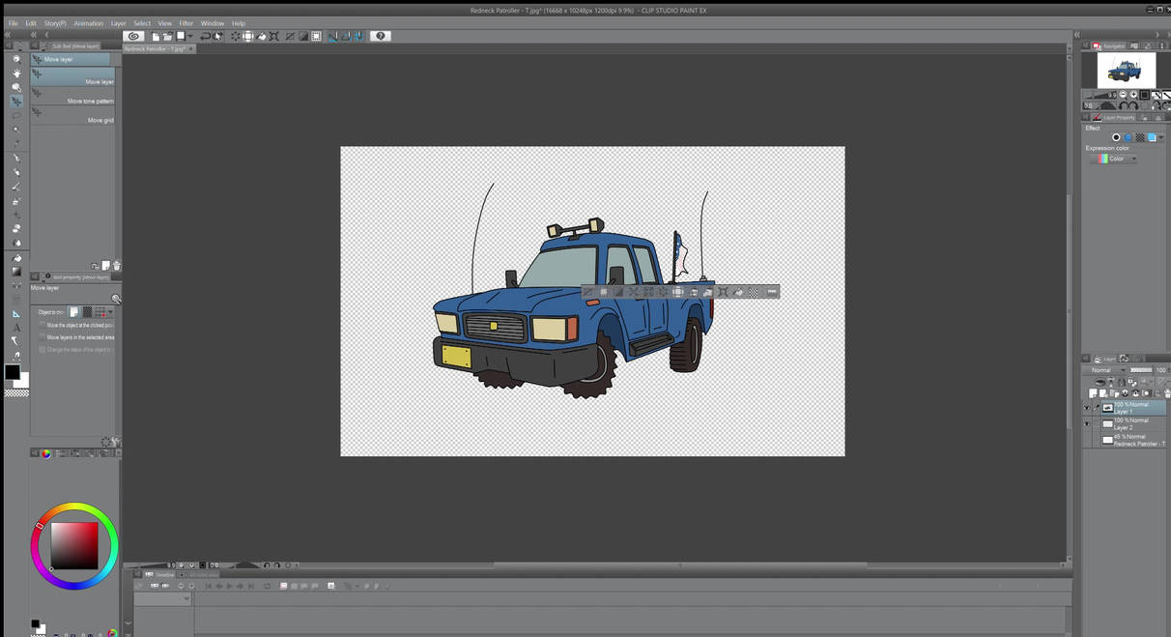
Task: Select the Operation object tool
Action: [x=16, y=87]
